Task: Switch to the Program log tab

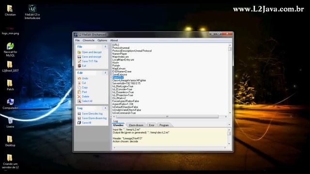Action: tap(164, 125)
